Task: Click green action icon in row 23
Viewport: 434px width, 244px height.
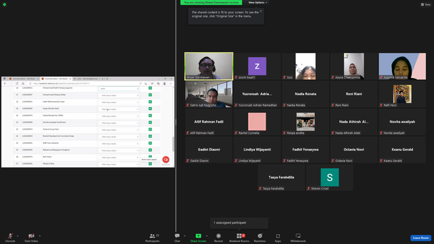Action: coord(150,136)
